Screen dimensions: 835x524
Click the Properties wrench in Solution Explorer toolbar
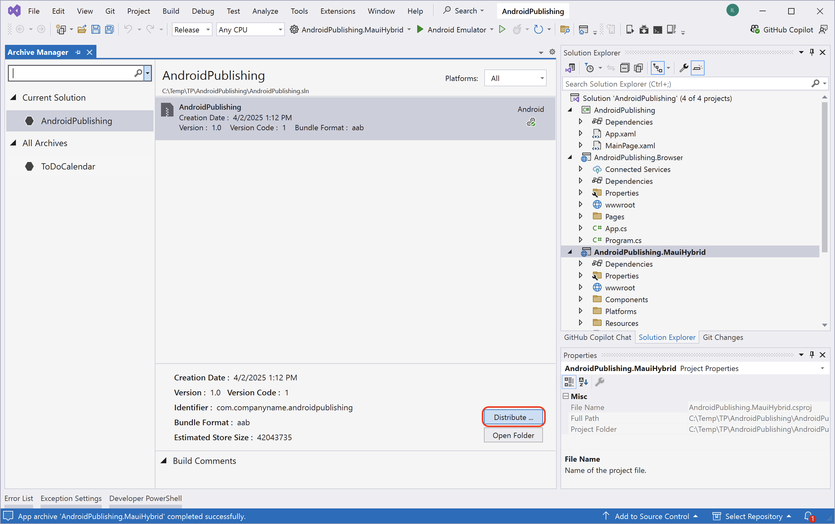click(683, 68)
